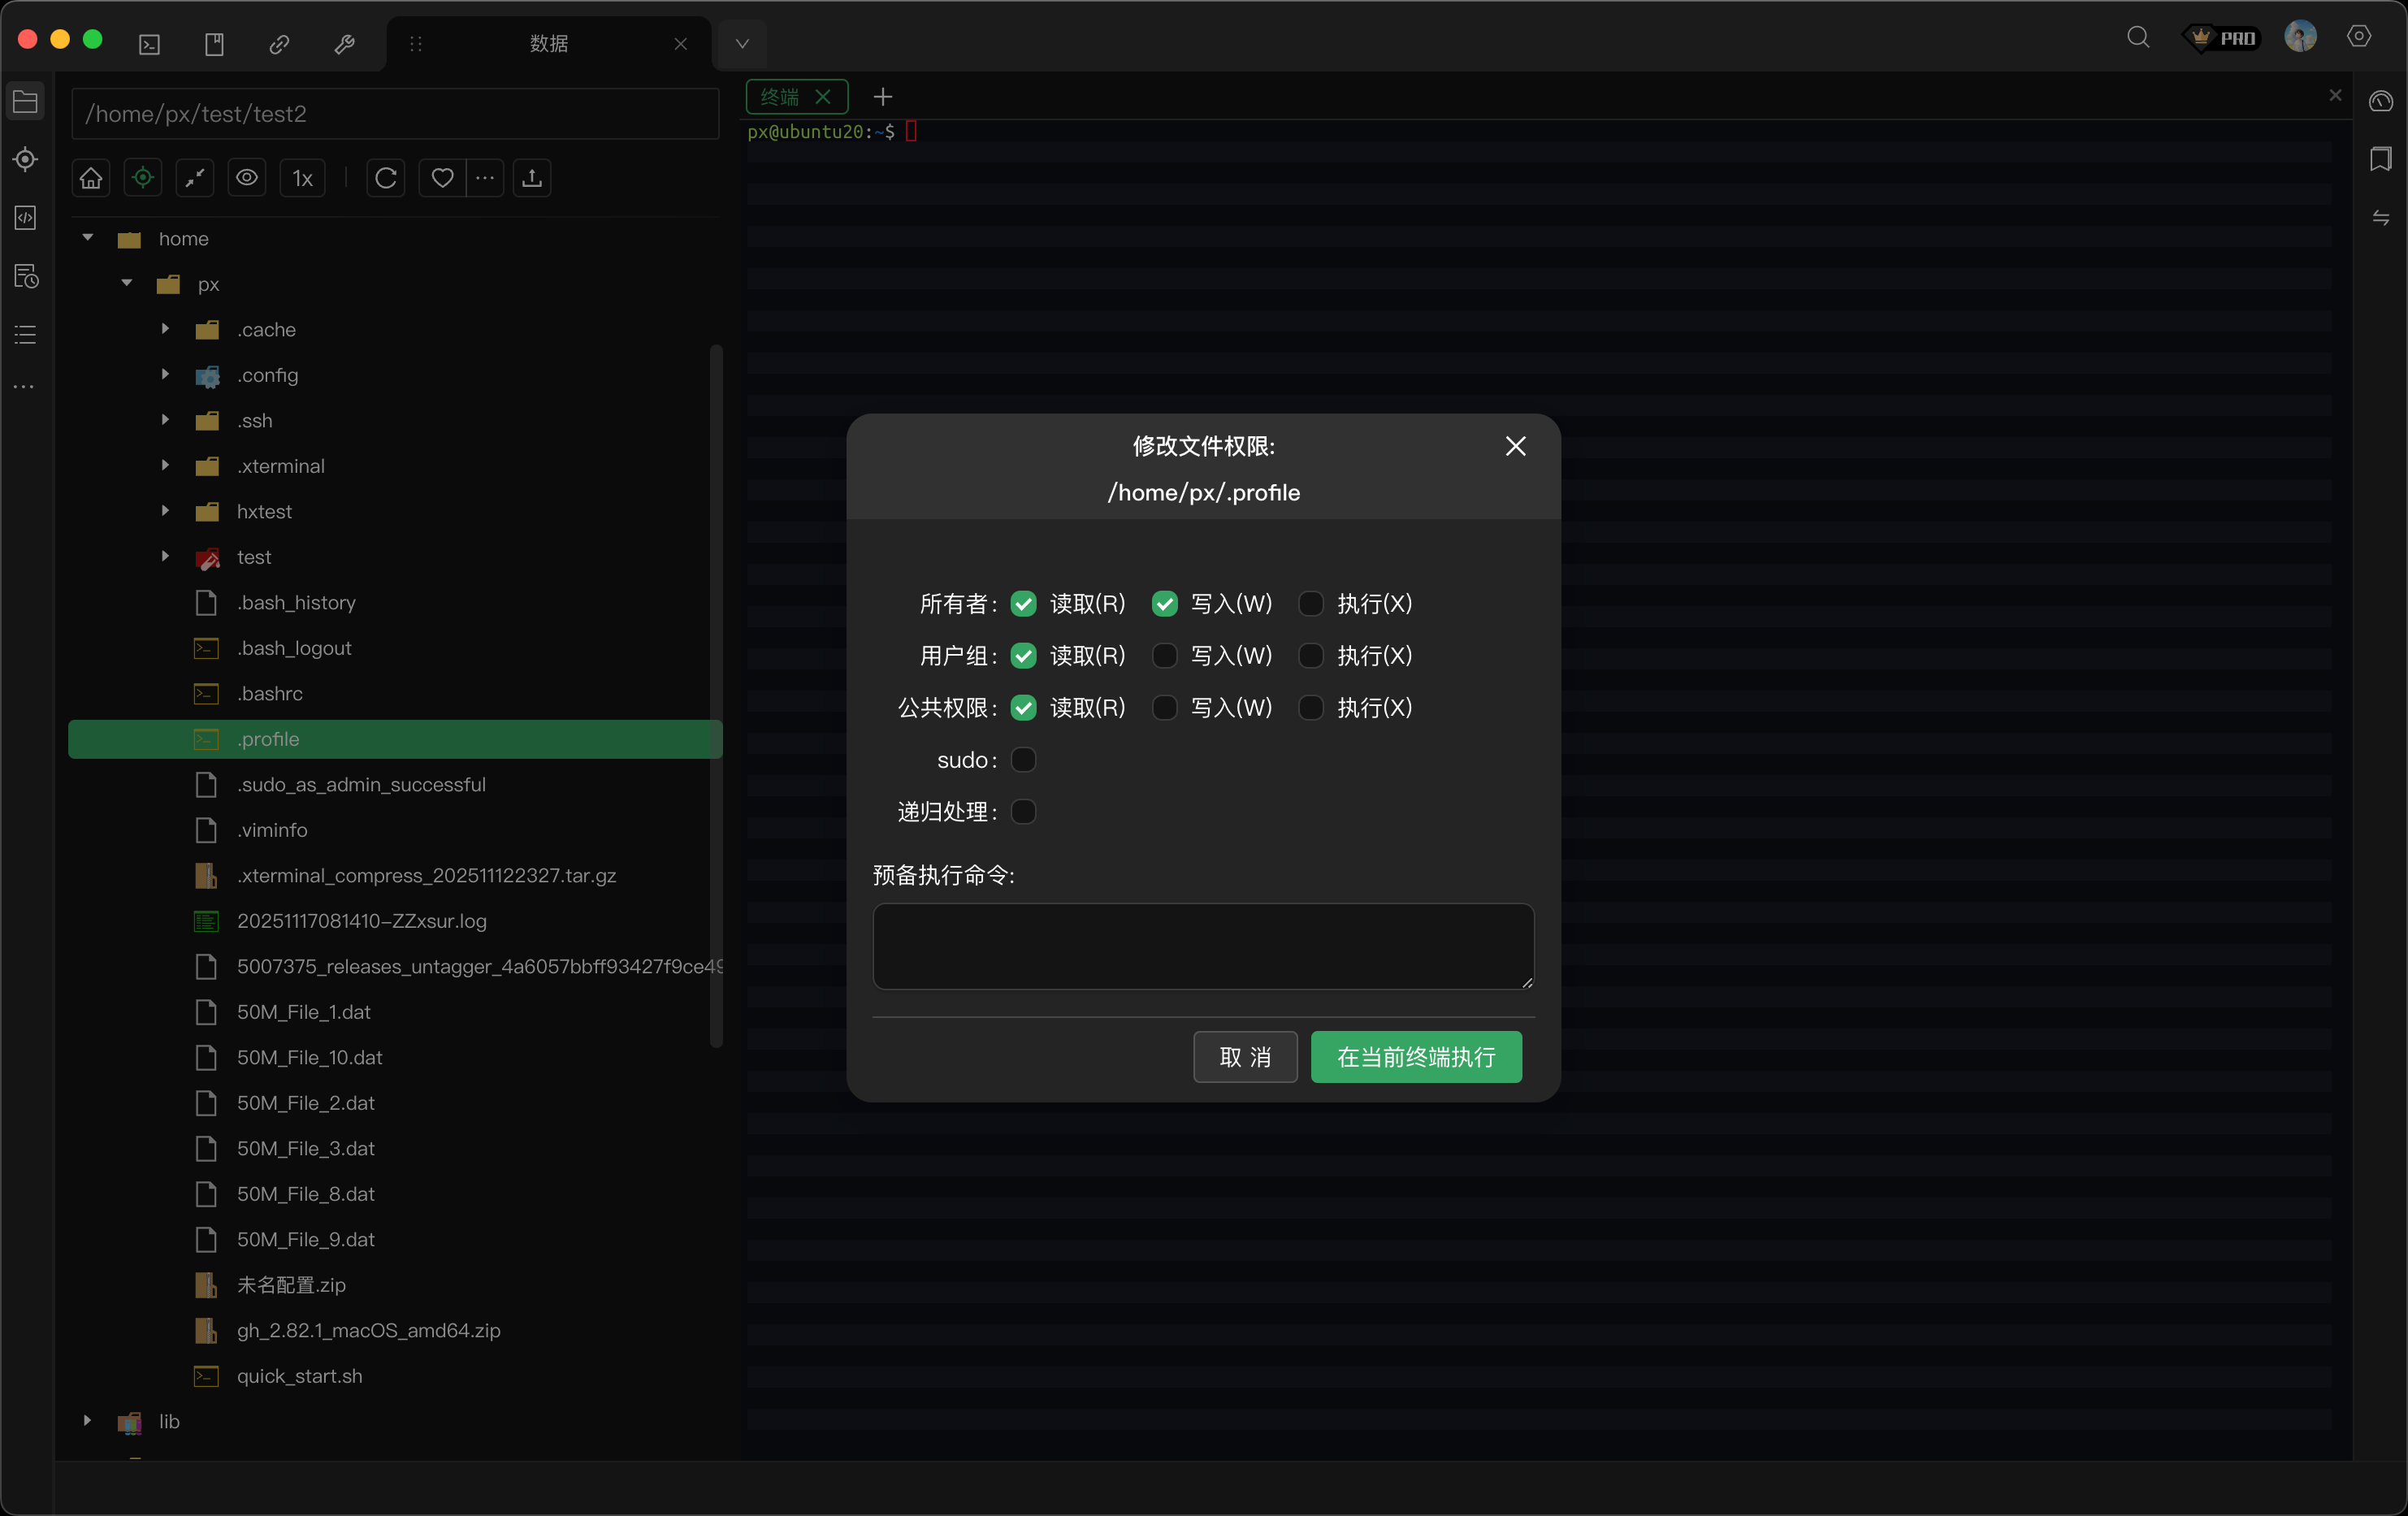Click the locate current directory target icon
Viewport: 2408px width, 1516px height.
pyautogui.click(x=143, y=178)
